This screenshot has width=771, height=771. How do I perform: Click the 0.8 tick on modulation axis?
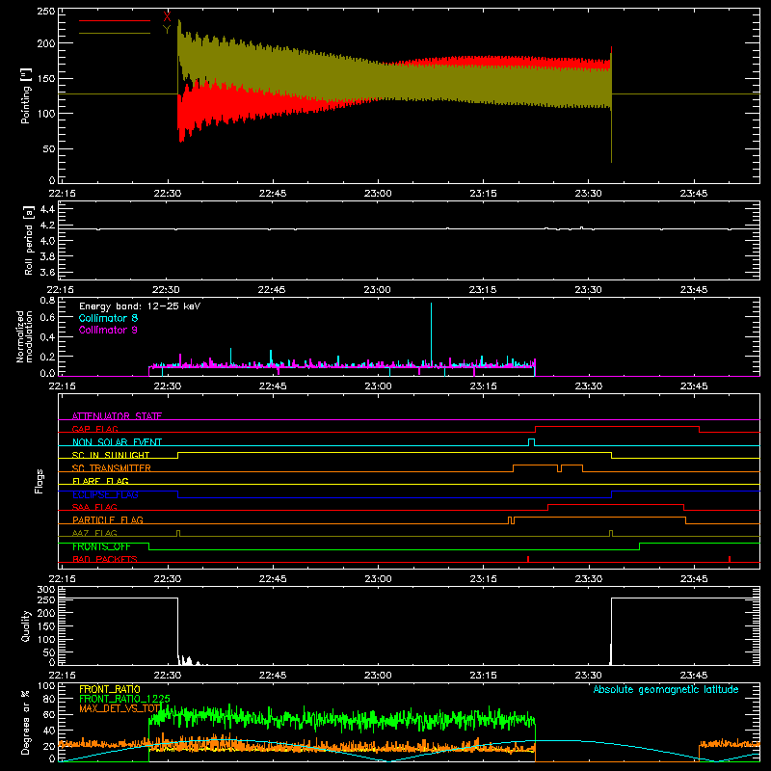pos(47,300)
